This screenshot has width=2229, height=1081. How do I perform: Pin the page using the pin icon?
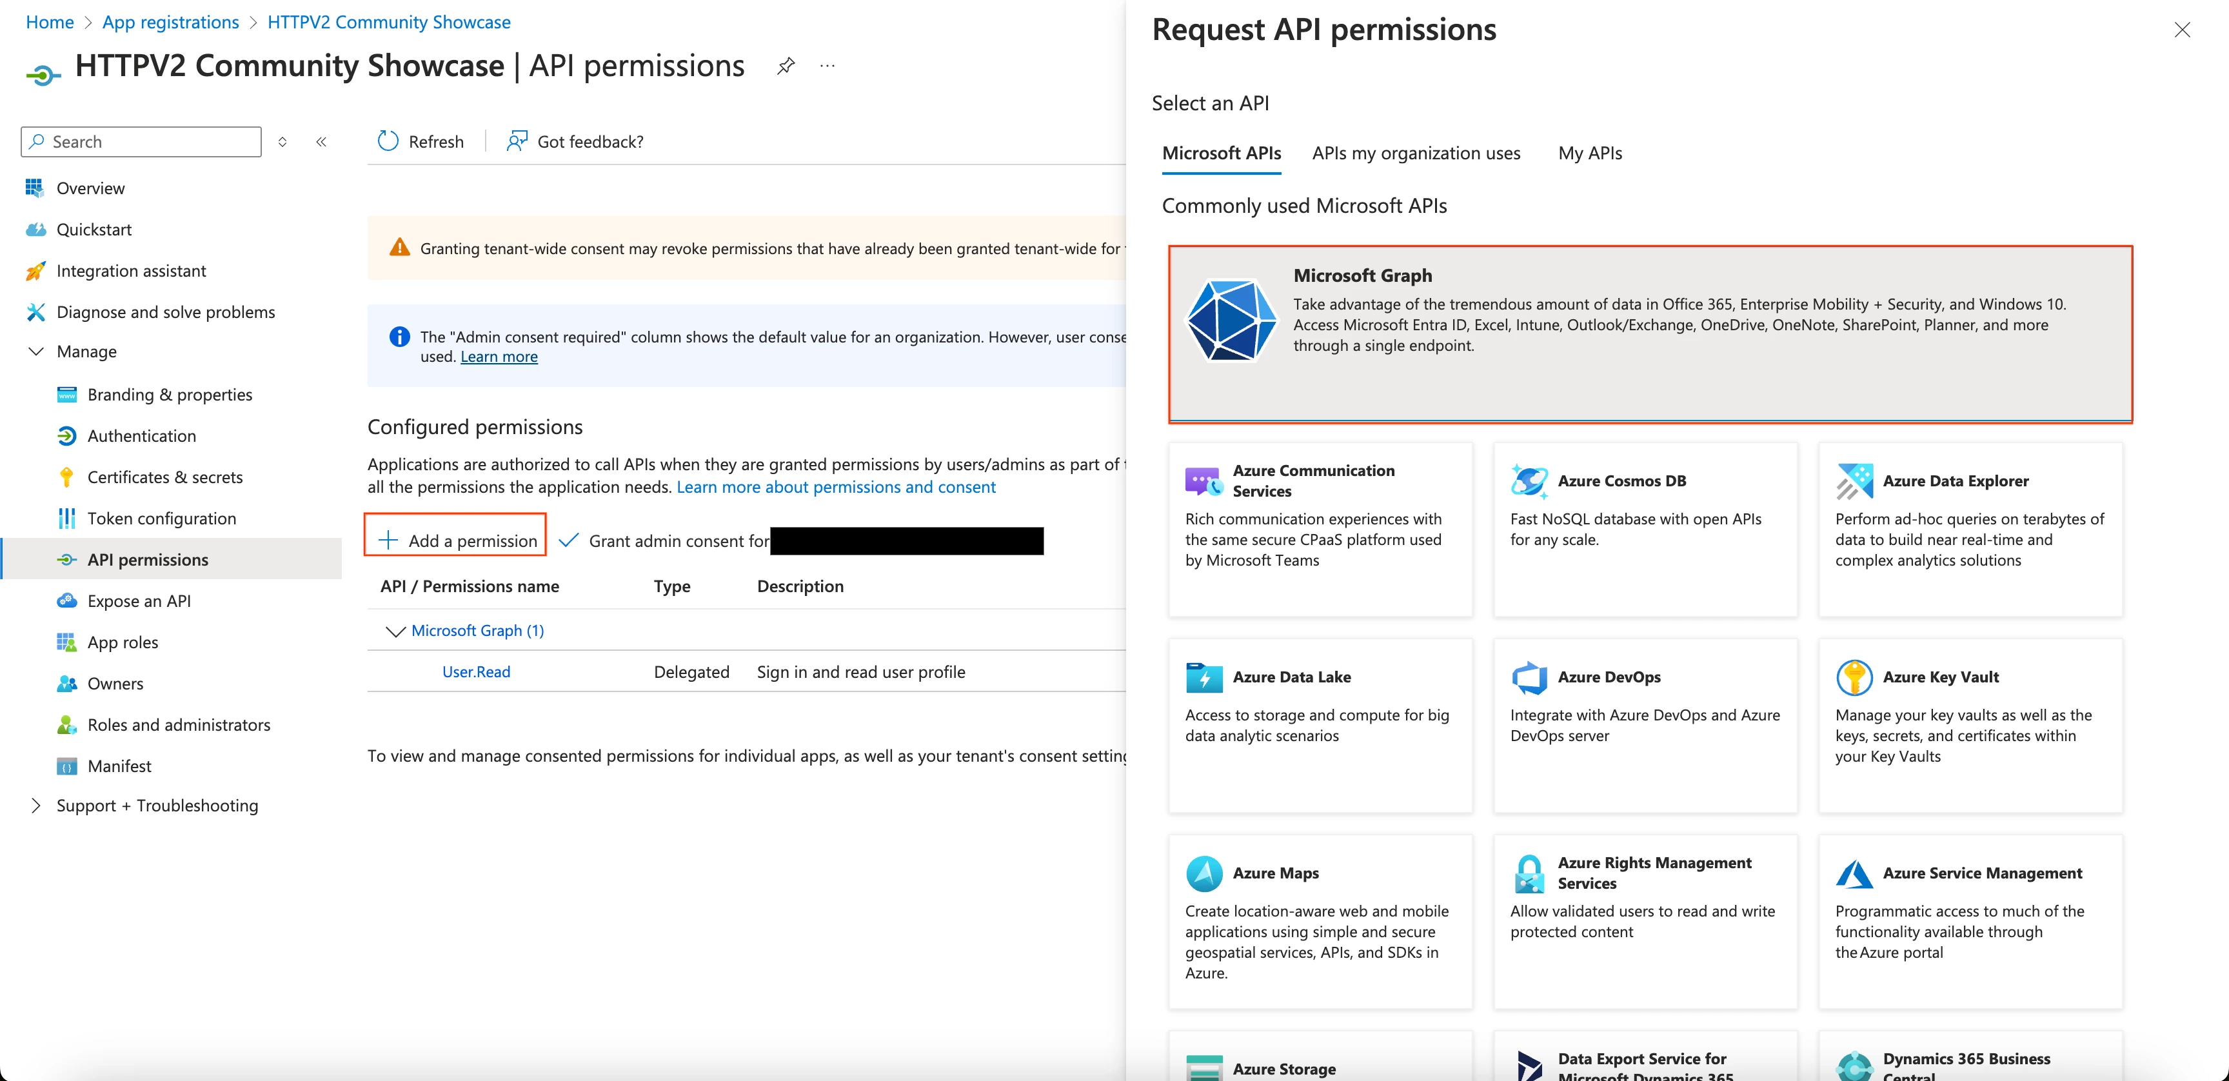click(x=786, y=66)
